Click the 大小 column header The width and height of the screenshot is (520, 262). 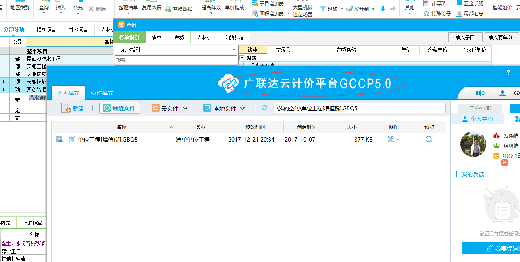[x=352, y=127]
